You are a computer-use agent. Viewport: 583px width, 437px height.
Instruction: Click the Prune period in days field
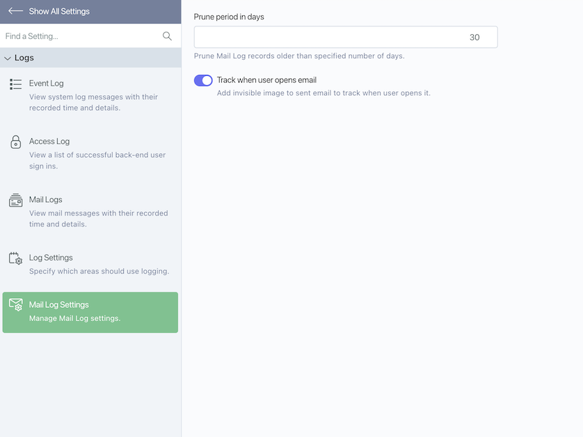pos(346,37)
